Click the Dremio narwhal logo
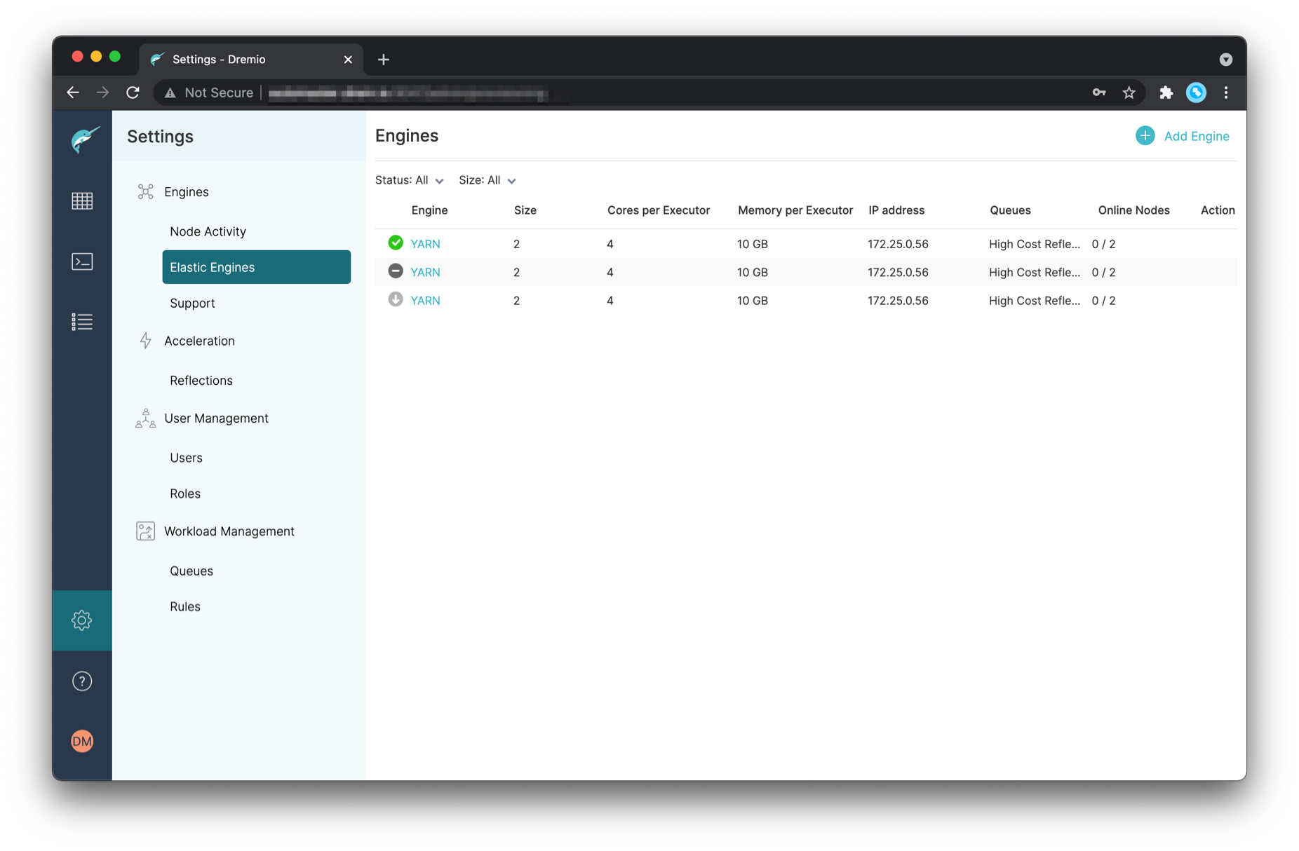Screen dimensions: 1299x851 click(x=84, y=139)
